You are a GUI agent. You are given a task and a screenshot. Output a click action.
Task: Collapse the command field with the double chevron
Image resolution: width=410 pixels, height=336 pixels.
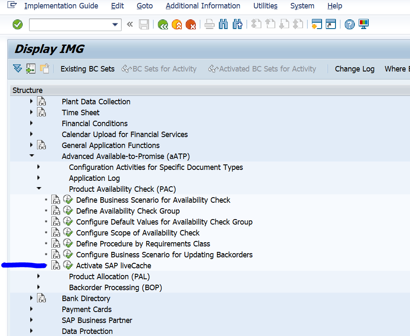[130, 24]
